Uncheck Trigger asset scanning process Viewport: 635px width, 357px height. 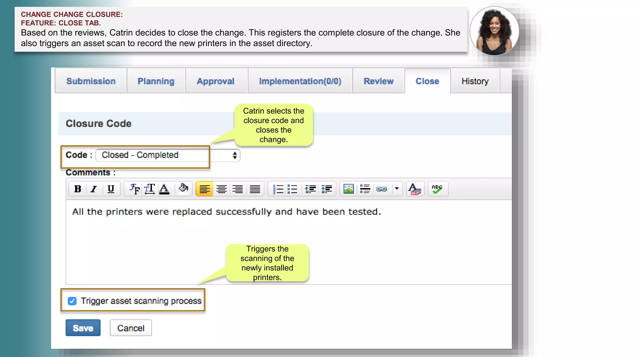point(72,301)
